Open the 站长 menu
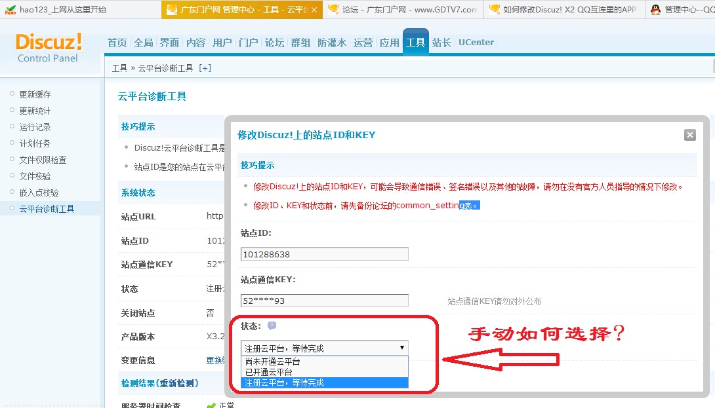The image size is (715, 408). coord(442,43)
